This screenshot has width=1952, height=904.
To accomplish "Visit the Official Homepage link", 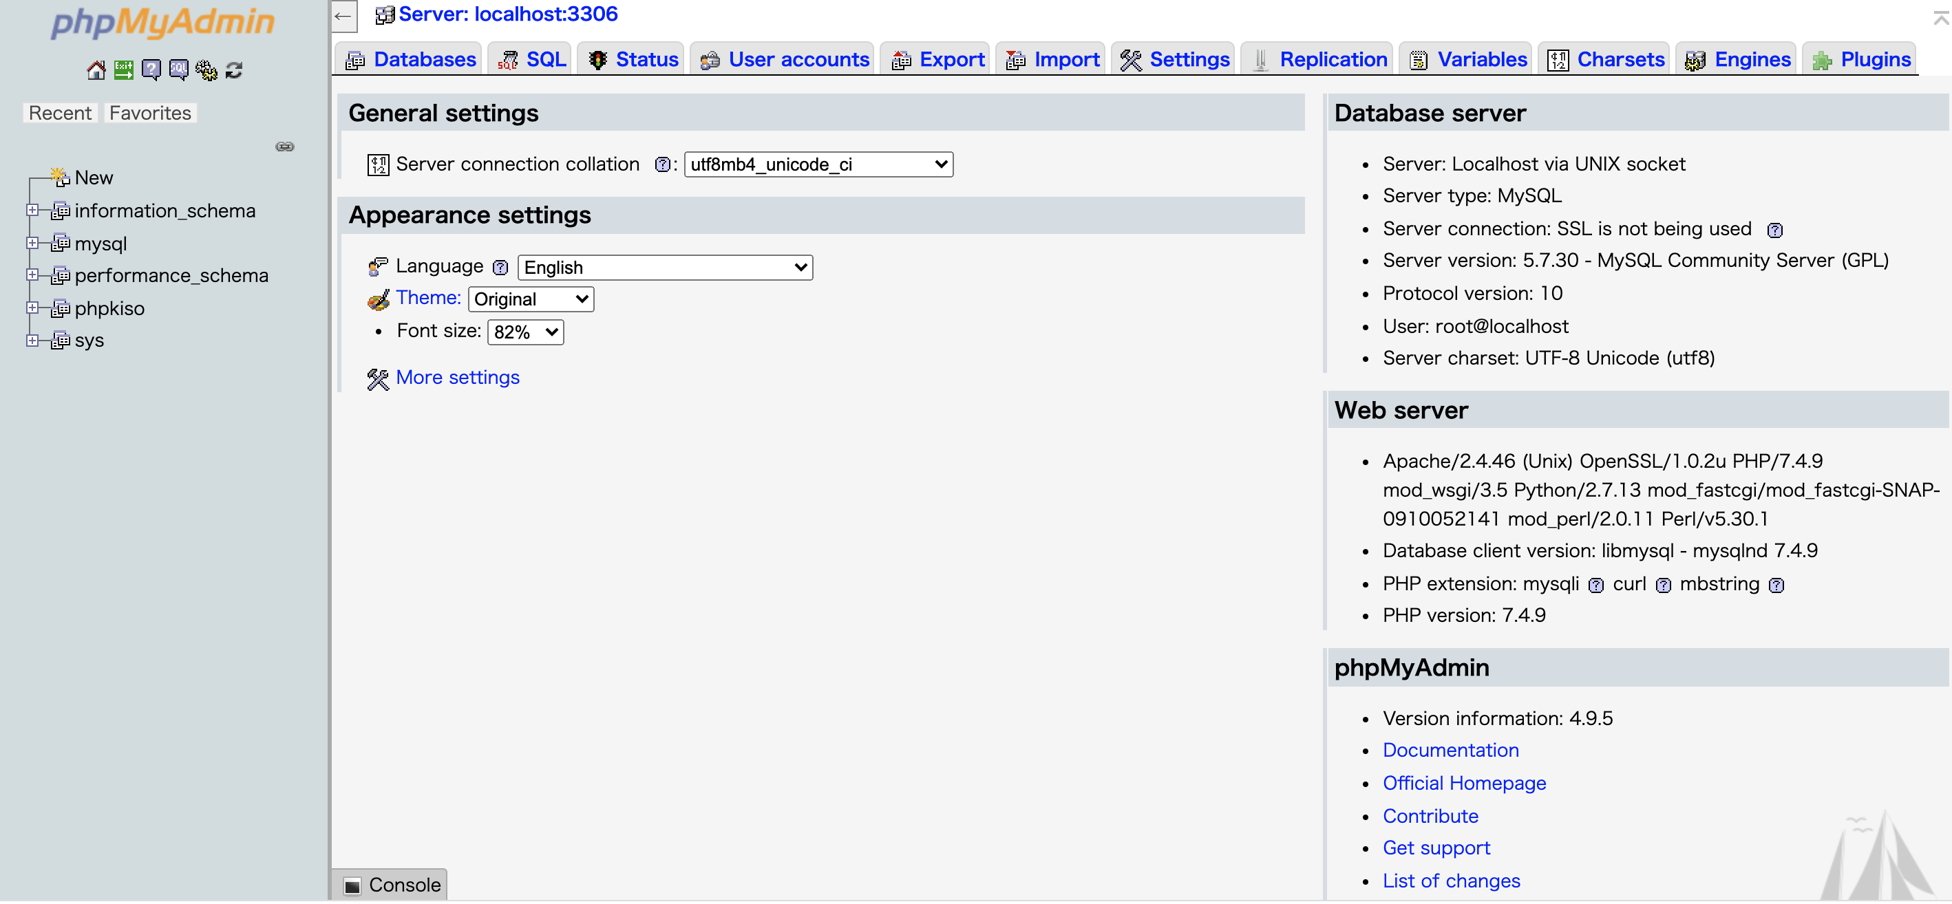I will [1465, 783].
